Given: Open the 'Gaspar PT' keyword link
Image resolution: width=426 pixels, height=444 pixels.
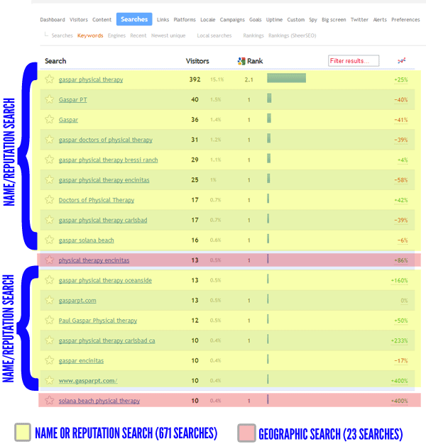Looking at the screenshot, I should click(73, 100).
